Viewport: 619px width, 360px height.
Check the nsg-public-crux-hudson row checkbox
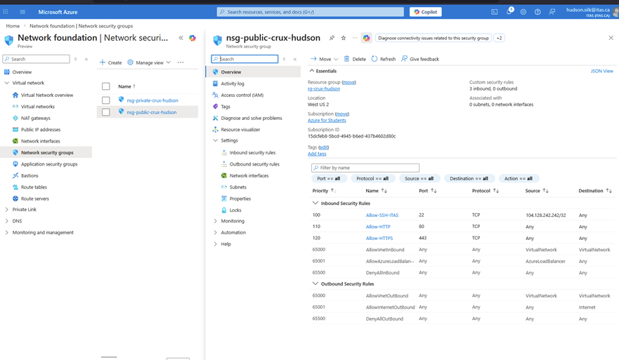[x=106, y=112]
